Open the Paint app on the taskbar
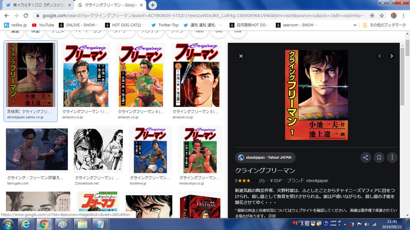 click(x=63, y=224)
